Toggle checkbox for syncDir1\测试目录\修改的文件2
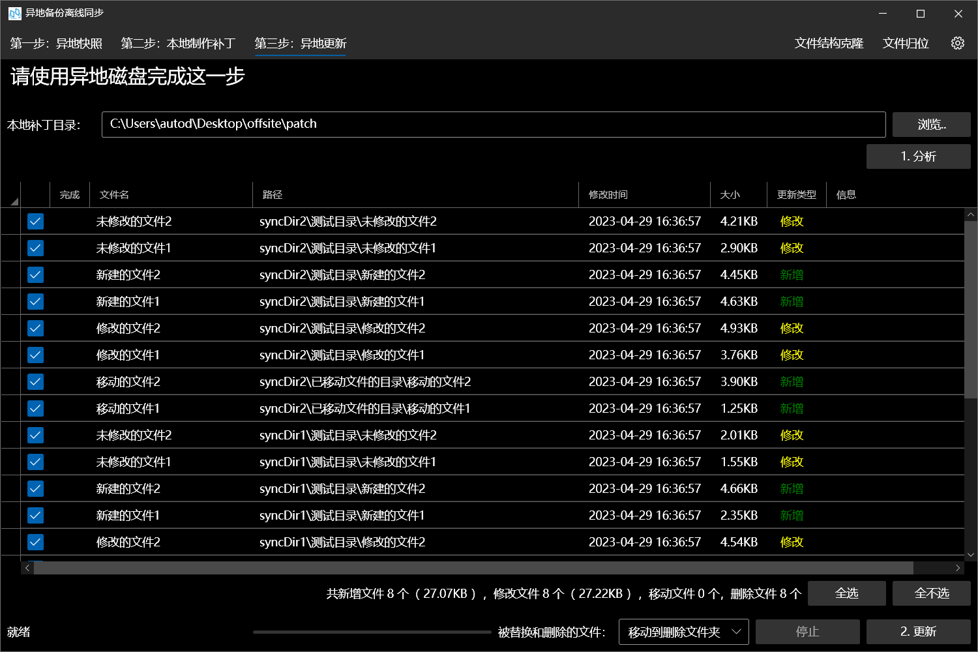Viewport: 978px width, 652px height. click(36, 542)
